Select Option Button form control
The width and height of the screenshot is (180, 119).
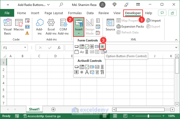click(102, 47)
